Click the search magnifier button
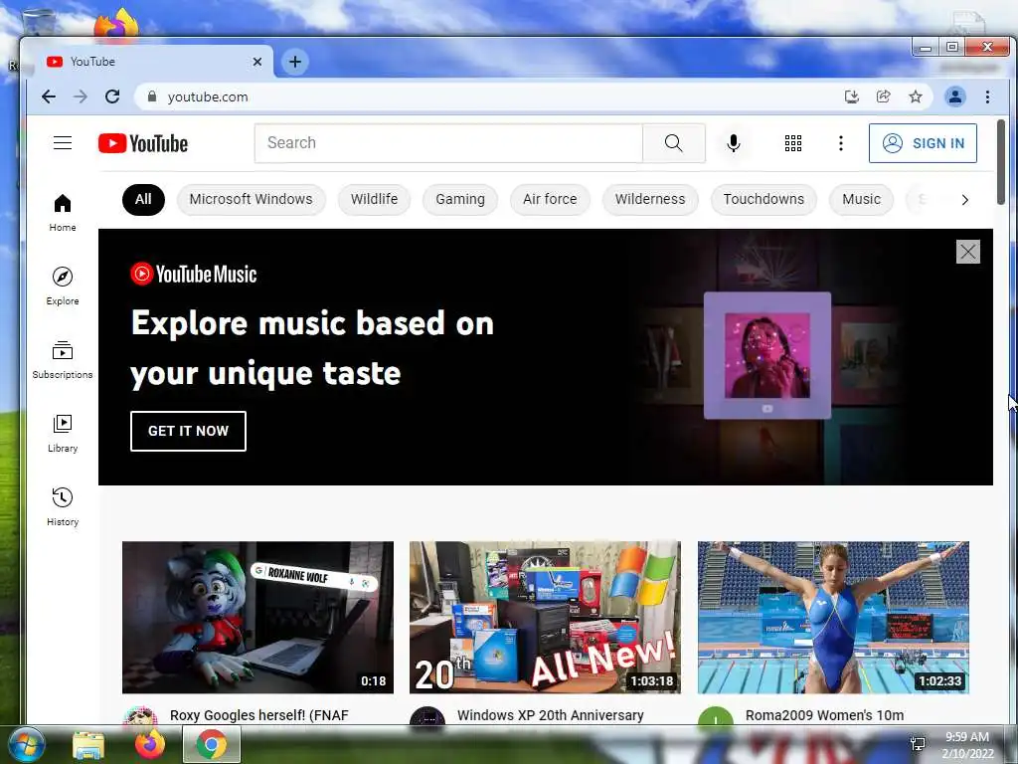Image resolution: width=1018 pixels, height=764 pixels. pos(674,143)
